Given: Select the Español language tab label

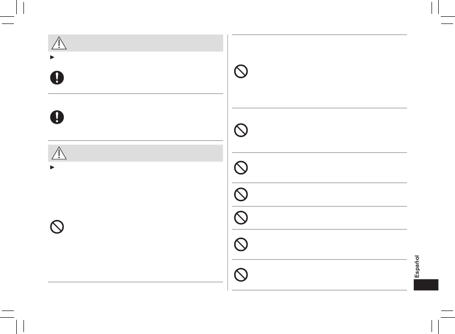Looking at the screenshot, I should click(417, 266).
